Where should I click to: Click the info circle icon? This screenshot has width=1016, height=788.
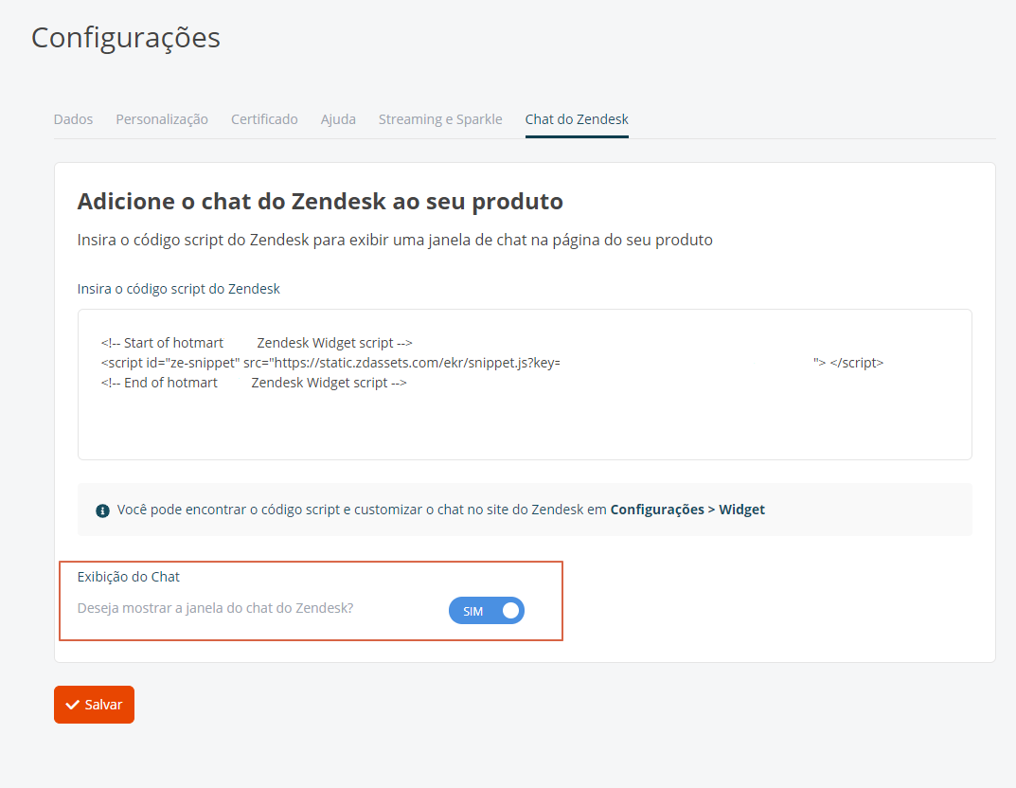click(102, 510)
